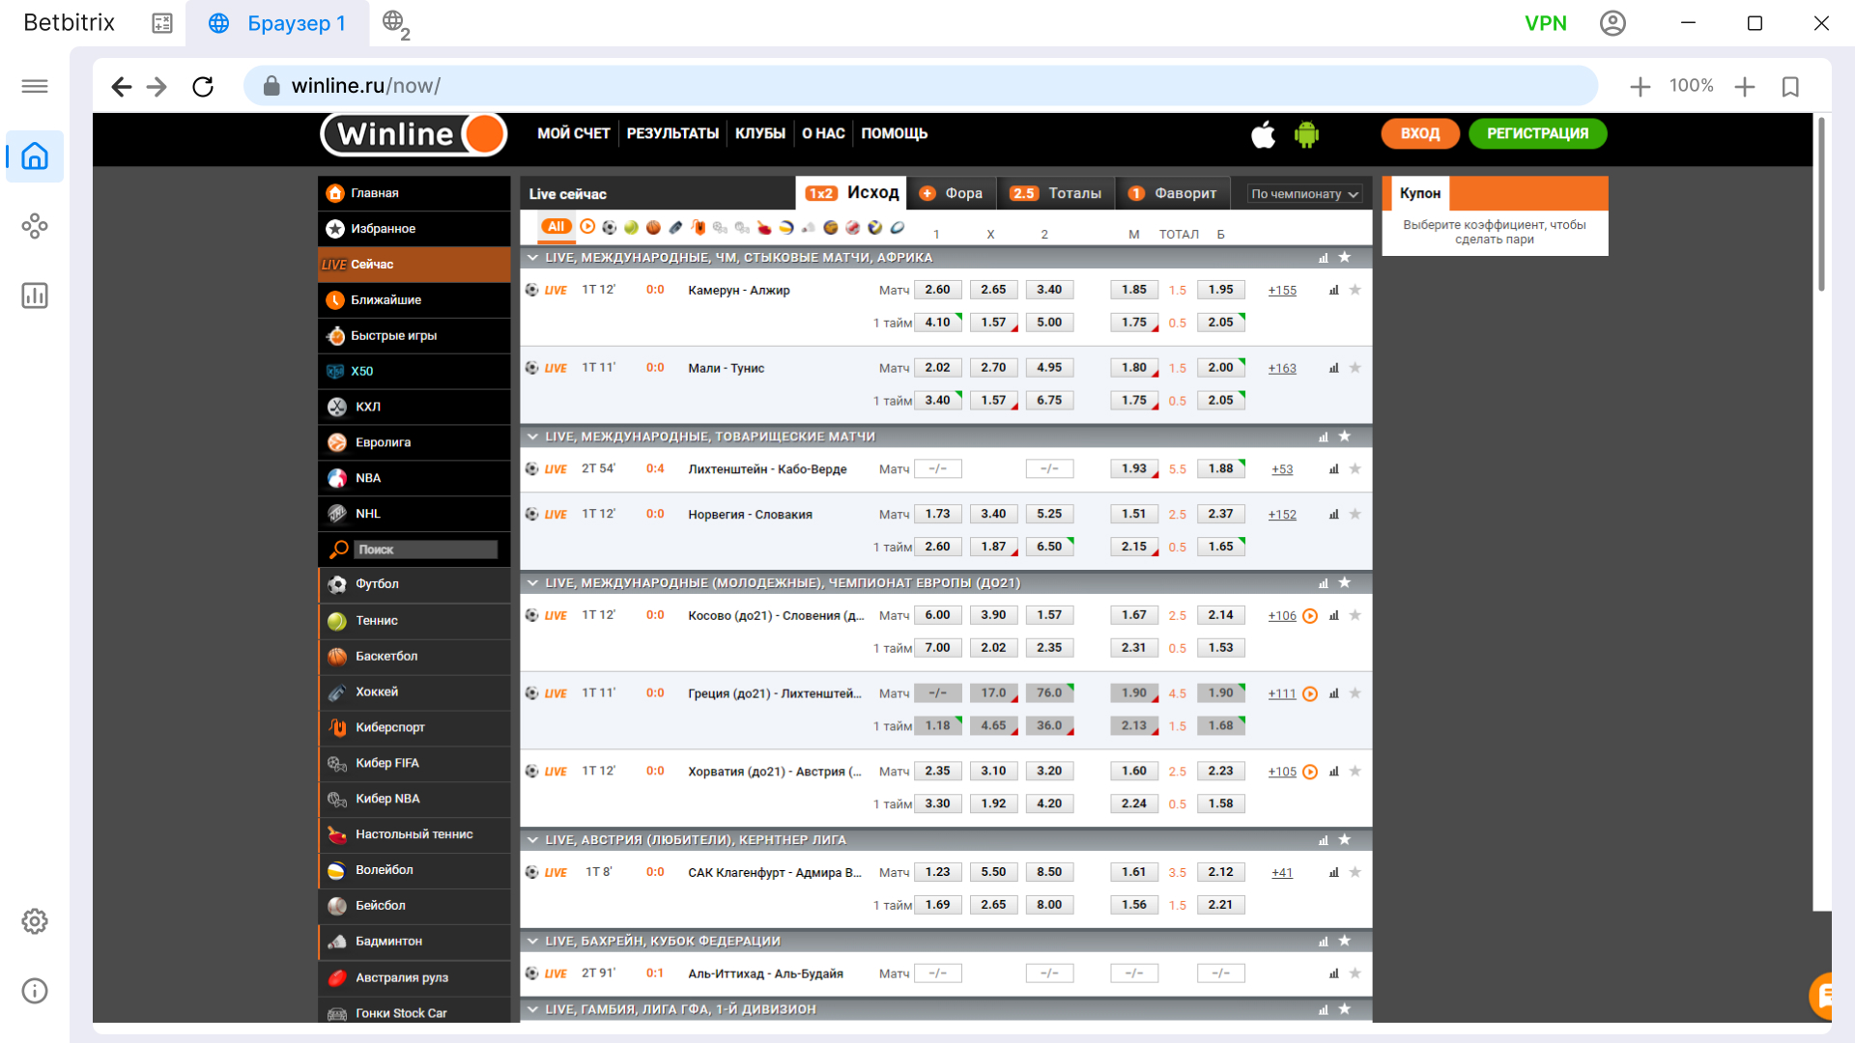Bookmark the current page
Screen dimensions: 1855x1043
(1790, 87)
